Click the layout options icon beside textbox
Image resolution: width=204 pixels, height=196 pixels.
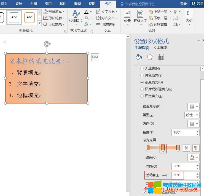(95, 57)
